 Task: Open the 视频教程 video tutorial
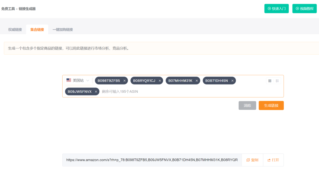tap(304, 9)
